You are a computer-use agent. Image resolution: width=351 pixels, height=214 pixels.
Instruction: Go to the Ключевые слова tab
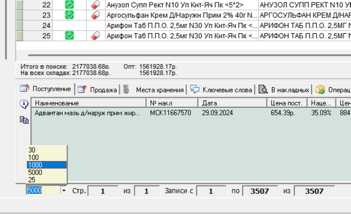(221, 90)
